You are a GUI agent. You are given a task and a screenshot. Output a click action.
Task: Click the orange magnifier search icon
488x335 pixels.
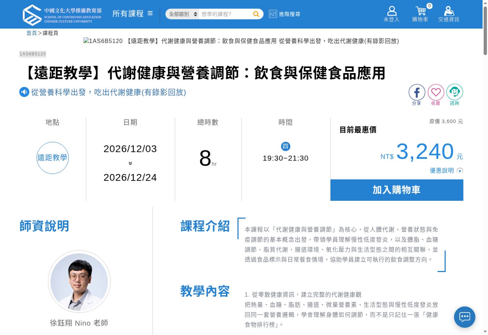pyautogui.click(x=256, y=14)
